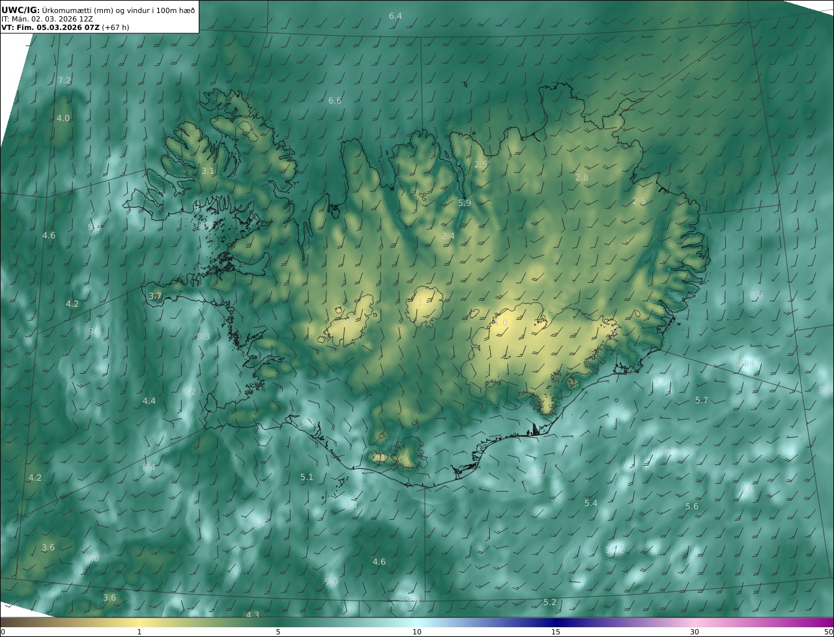Select the 5.1 value near the south coast
Screen dimensions: 834x637
click(x=307, y=477)
